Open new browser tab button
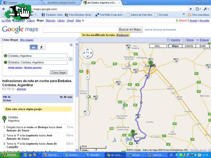211x158 pixels. pos(125,3)
